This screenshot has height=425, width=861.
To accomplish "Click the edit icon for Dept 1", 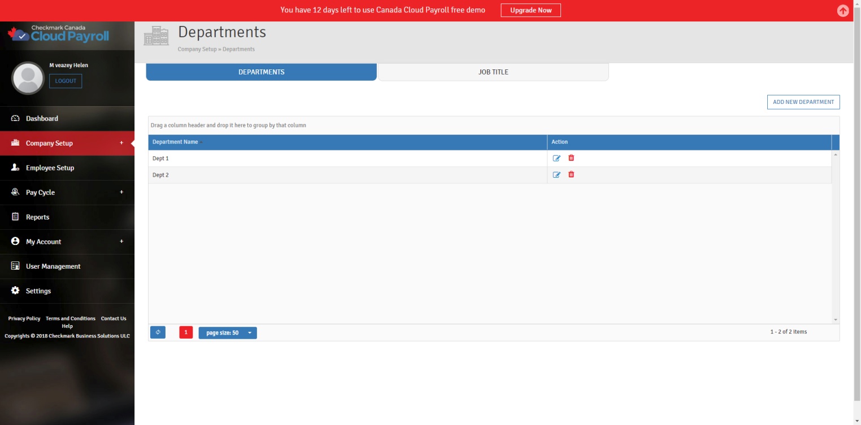I will 556,159.
